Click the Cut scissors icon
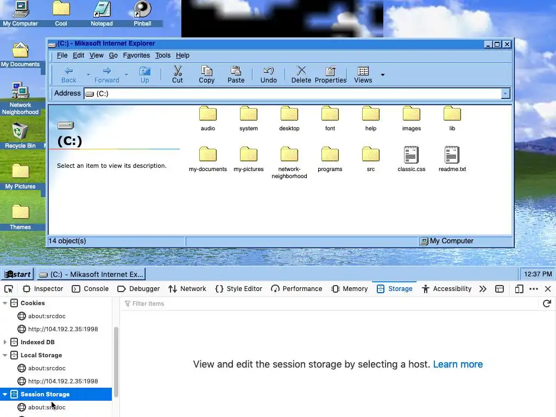This screenshot has width=556, height=417. (x=178, y=71)
